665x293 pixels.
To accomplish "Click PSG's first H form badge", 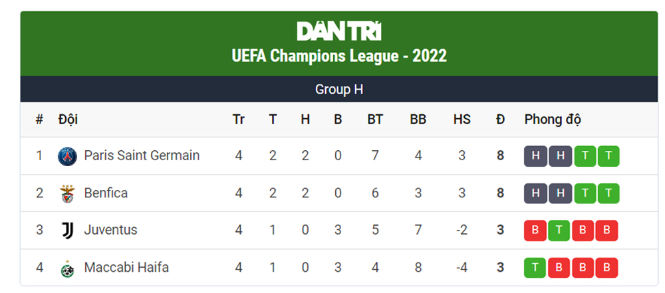I will coord(535,156).
